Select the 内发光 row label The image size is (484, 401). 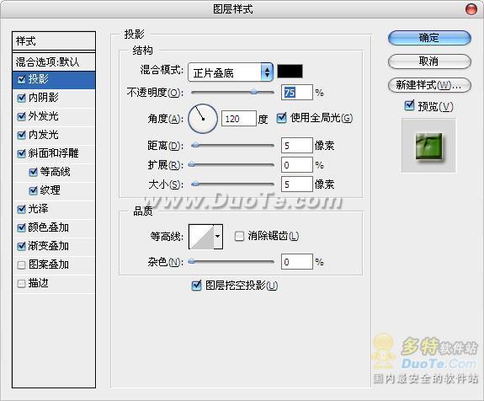click(x=43, y=135)
